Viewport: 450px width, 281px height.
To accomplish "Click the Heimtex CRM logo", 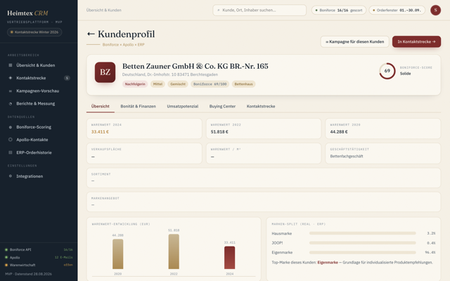I will point(27,13).
